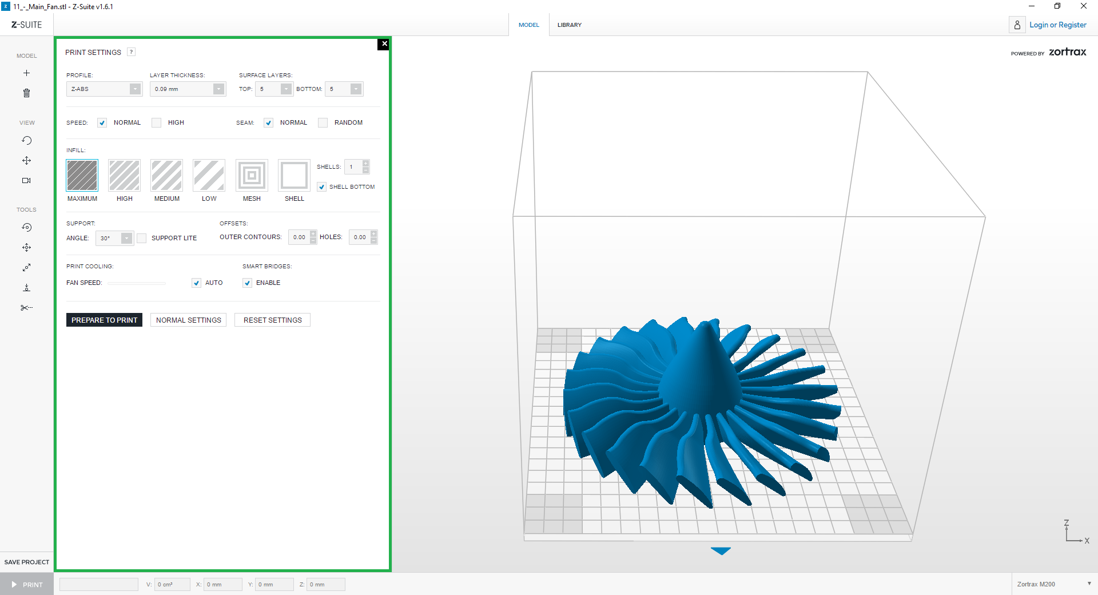The height and width of the screenshot is (595, 1098).
Task: Delete model using the trash icon
Action: [x=26, y=93]
